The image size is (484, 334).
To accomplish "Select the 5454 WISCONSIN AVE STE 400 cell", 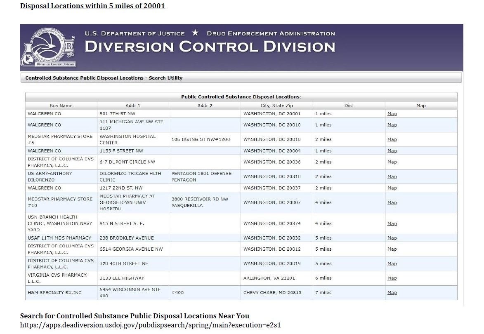I will (x=133, y=292).
